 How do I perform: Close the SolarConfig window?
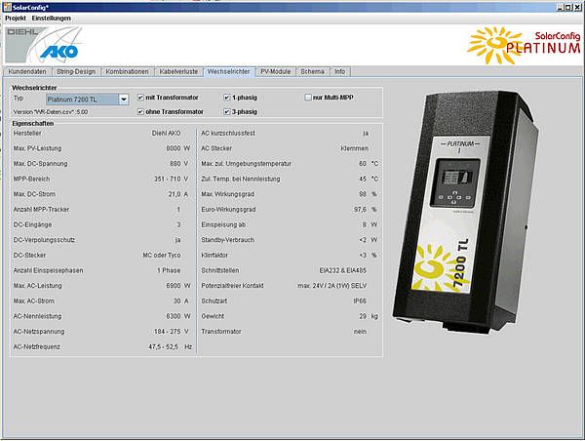[x=576, y=7]
